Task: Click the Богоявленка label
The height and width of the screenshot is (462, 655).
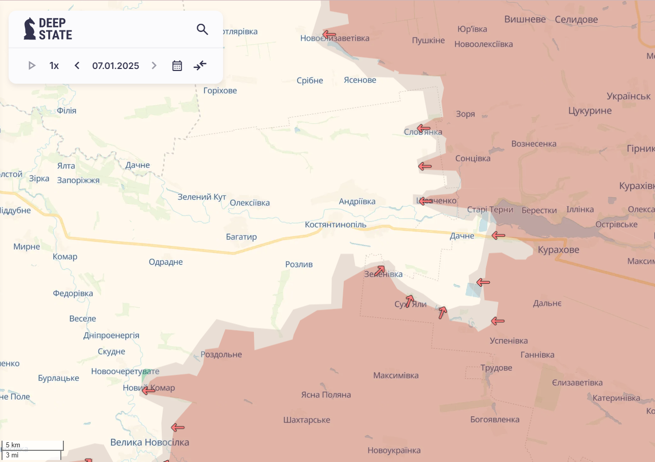Action: tap(495, 419)
